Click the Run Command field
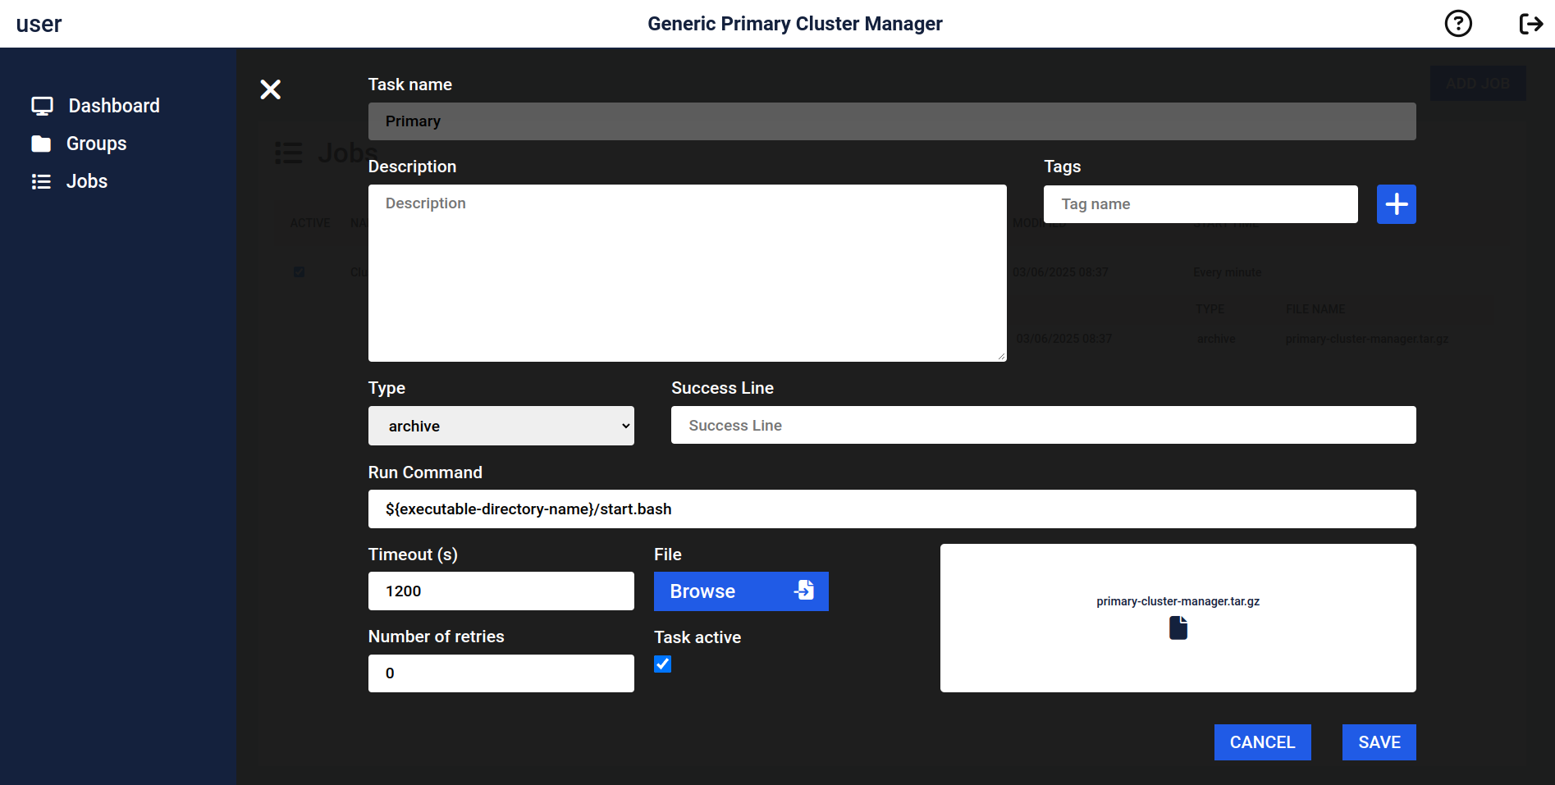This screenshot has height=785, width=1555. click(891, 509)
